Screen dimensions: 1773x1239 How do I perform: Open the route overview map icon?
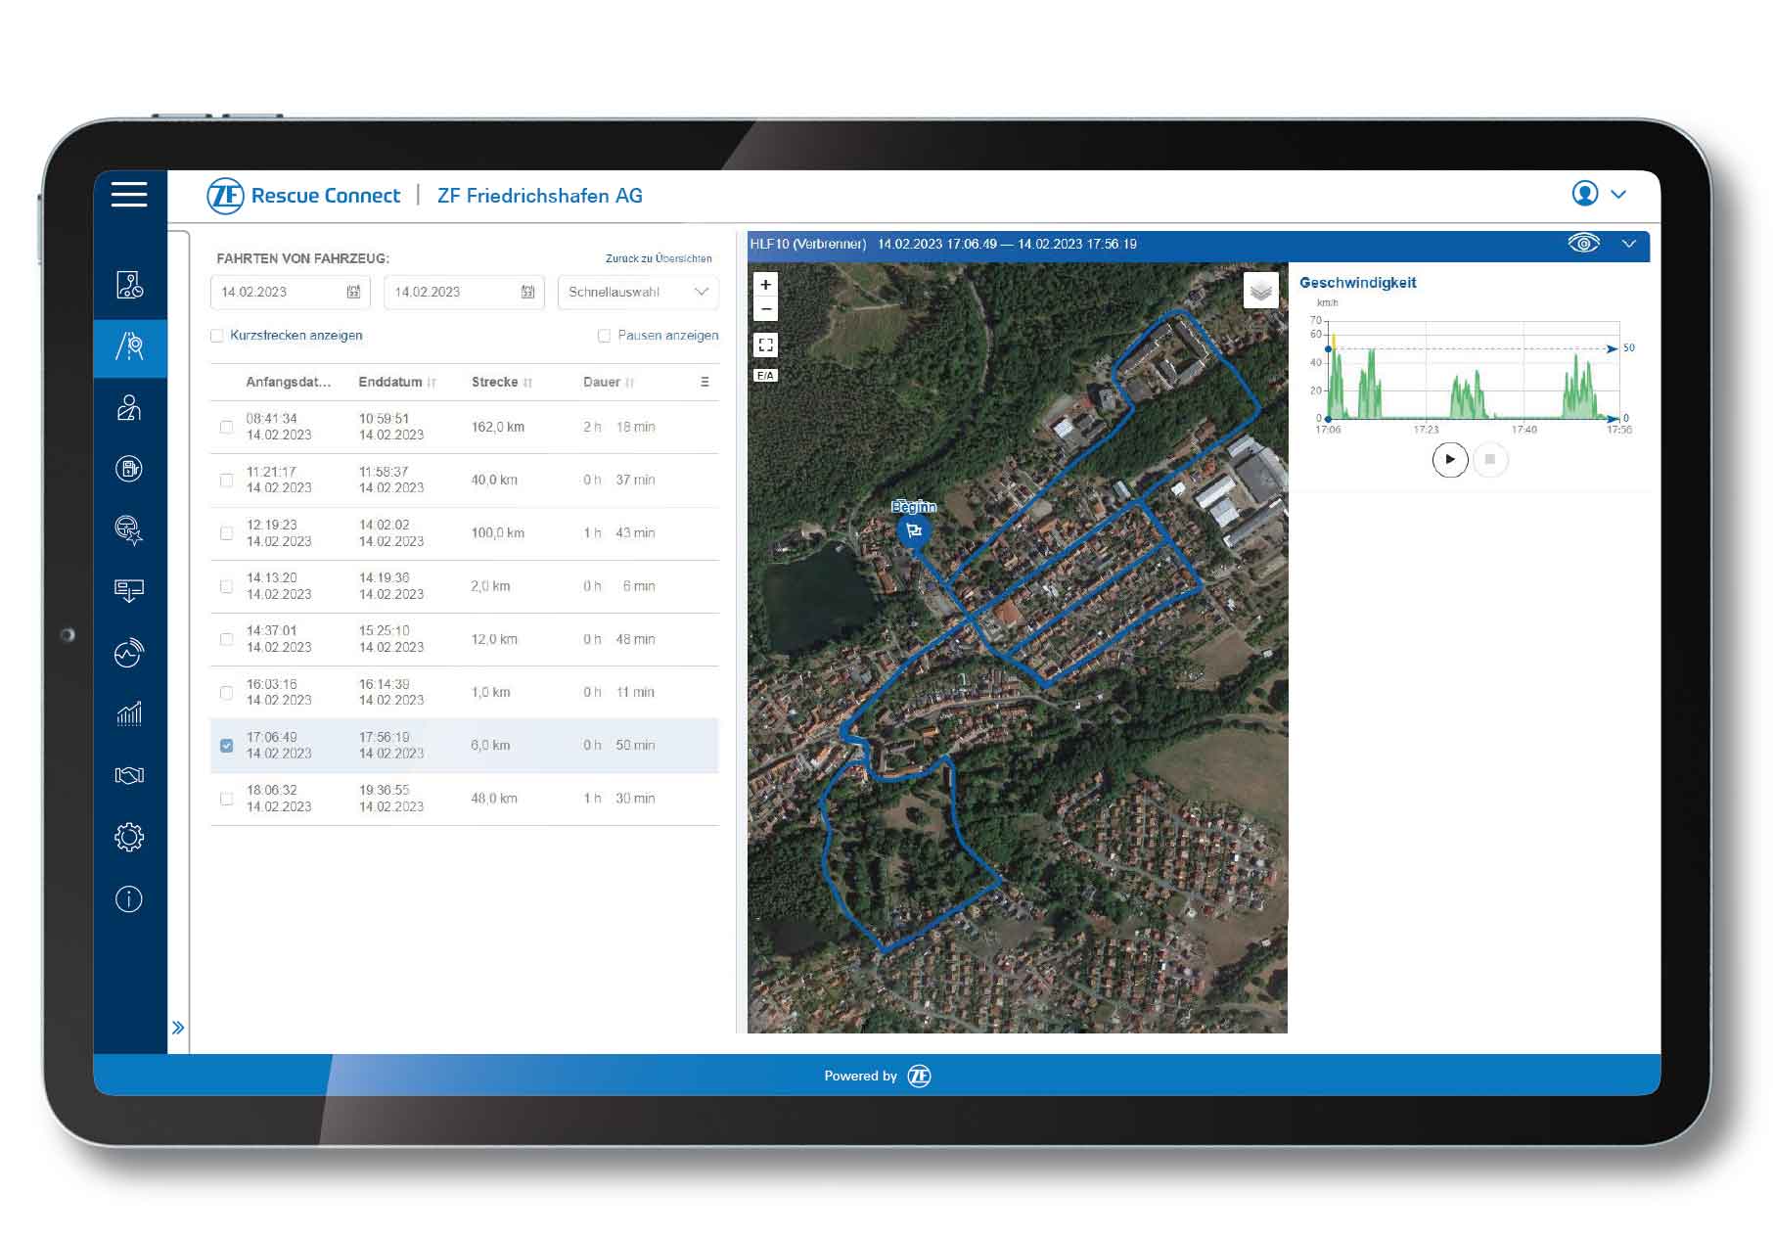[130, 287]
